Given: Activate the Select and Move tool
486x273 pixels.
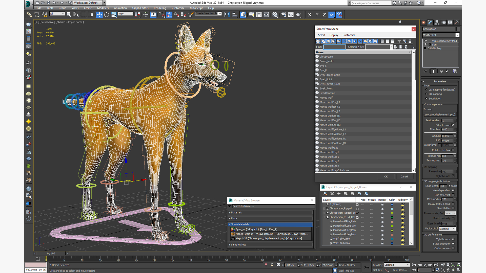Looking at the screenshot, I should (99, 15).
